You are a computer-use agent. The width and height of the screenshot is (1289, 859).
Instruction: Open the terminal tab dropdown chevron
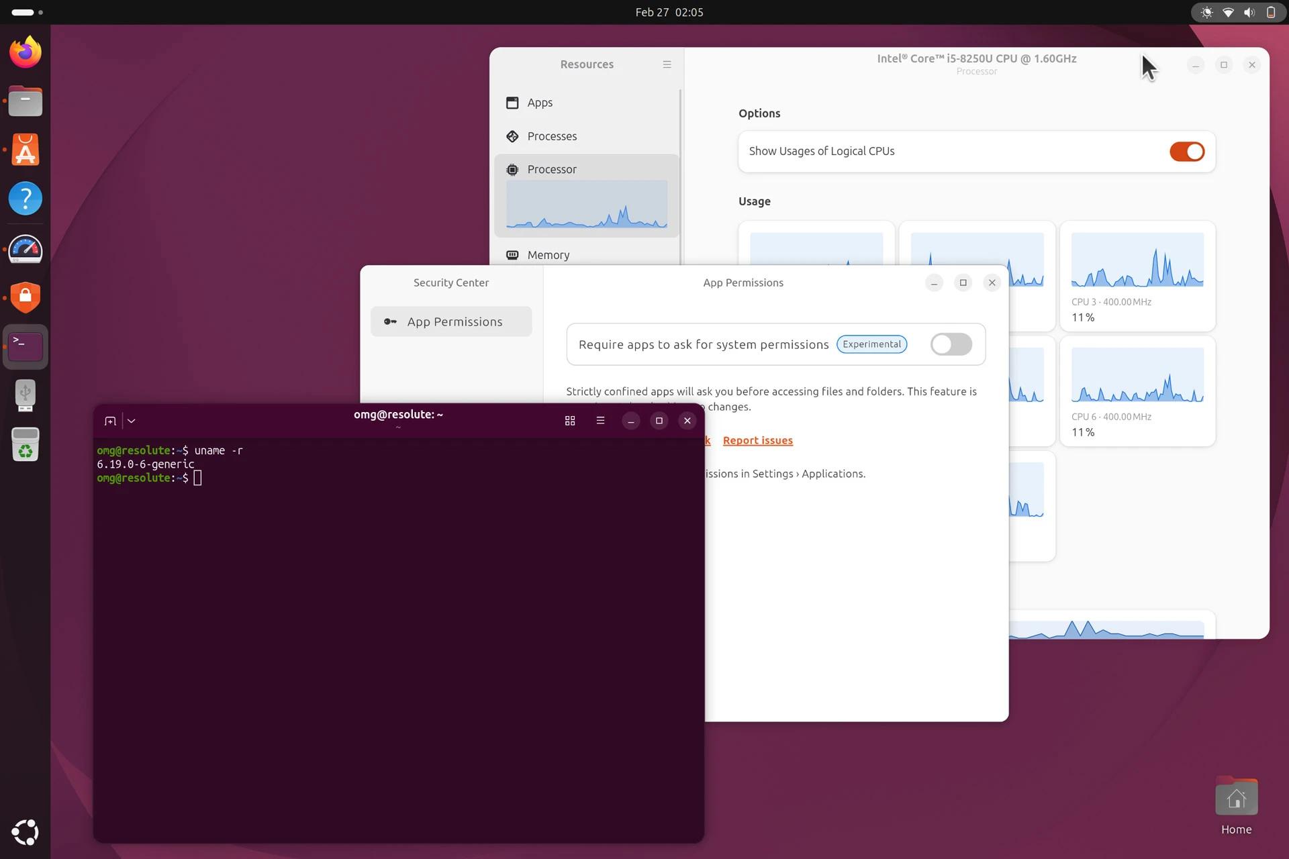[131, 421]
